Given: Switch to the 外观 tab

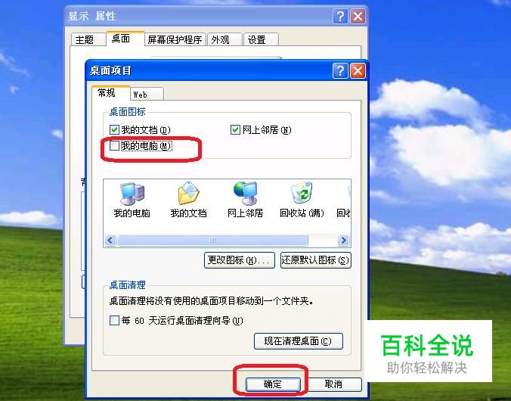Looking at the screenshot, I should (x=225, y=40).
